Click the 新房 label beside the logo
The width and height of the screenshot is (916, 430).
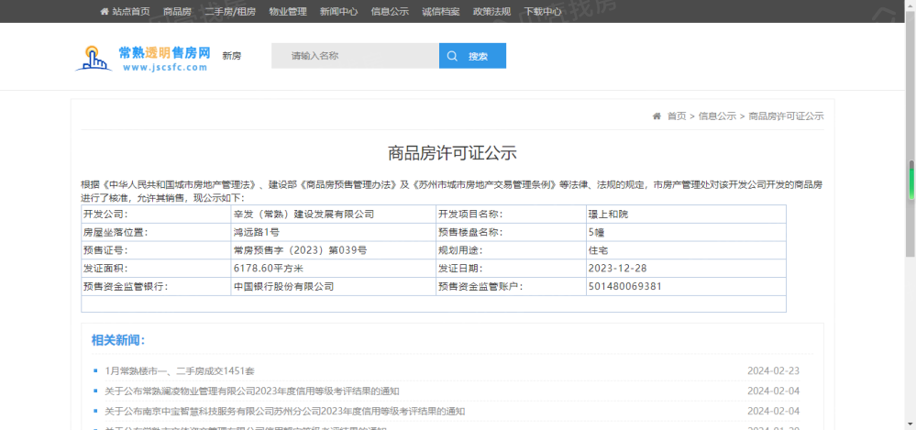pyautogui.click(x=231, y=56)
